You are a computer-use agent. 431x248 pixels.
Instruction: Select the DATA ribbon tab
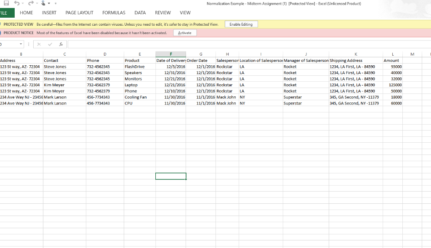click(x=140, y=13)
